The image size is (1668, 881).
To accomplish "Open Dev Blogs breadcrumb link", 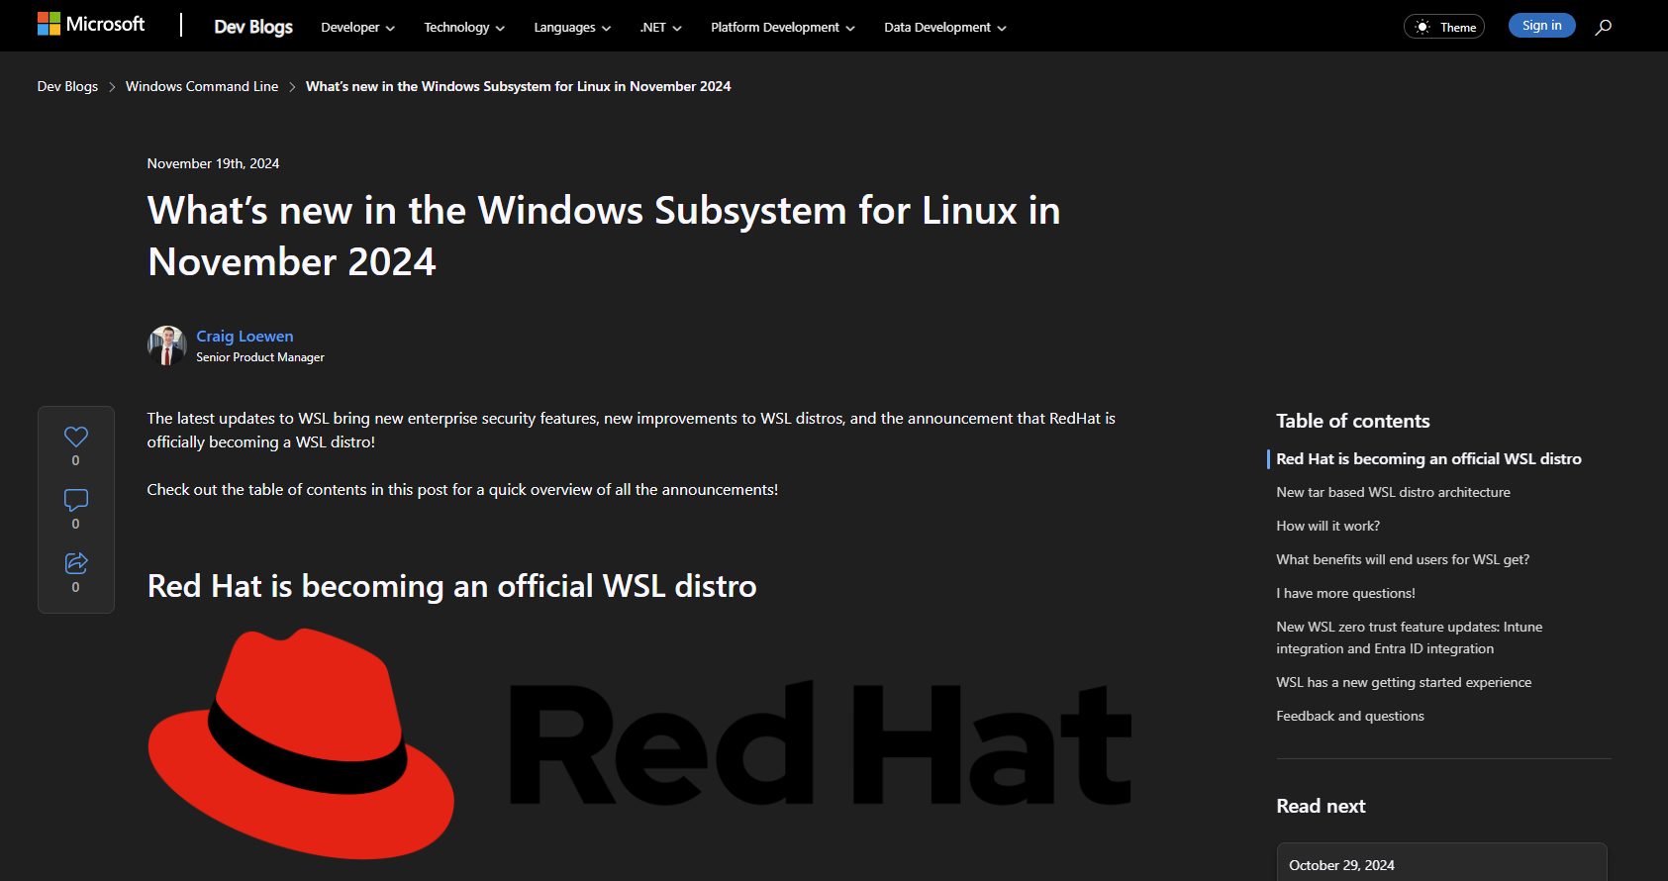I will click(x=67, y=87).
